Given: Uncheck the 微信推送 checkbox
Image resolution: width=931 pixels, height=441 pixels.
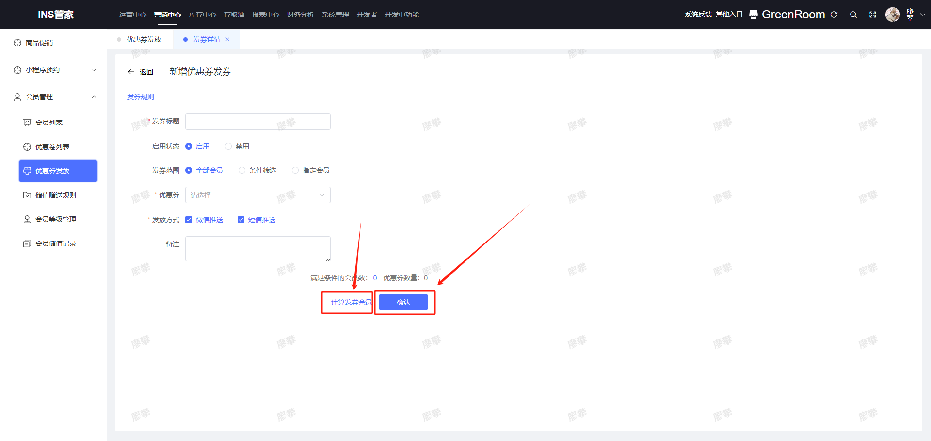Looking at the screenshot, I should 189,220.
